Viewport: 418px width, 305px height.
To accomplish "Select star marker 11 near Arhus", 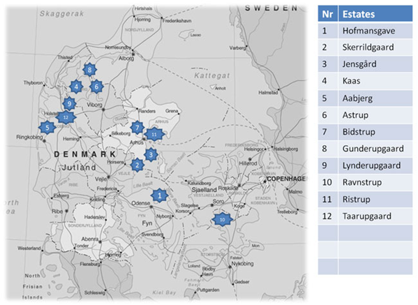I will pyautogui.click(x=154, y=135).
